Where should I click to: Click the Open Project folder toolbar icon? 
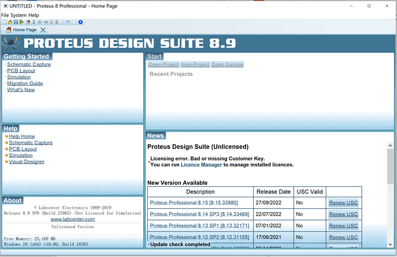click(x=10, y=22)
